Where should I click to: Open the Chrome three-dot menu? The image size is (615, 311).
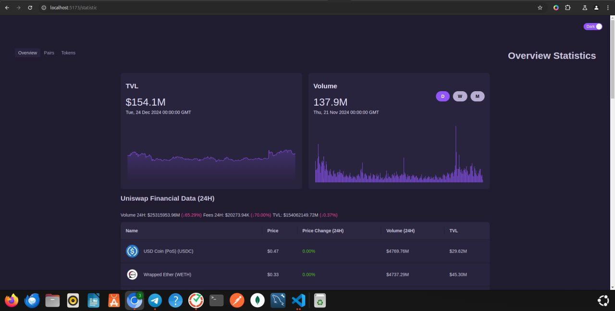(x=608, y=8)
